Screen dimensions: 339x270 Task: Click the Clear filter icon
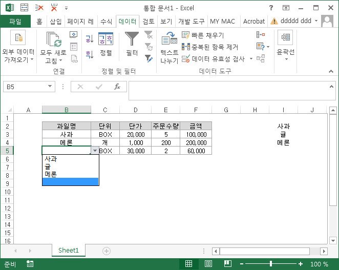(149, 35)
